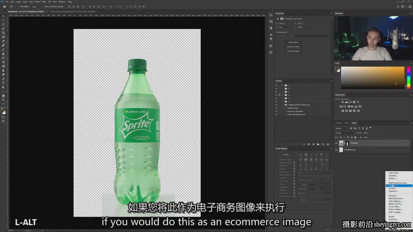Select the Horizontal Type tool
Viewport: 413px width, 232px height.
point(4,83)
